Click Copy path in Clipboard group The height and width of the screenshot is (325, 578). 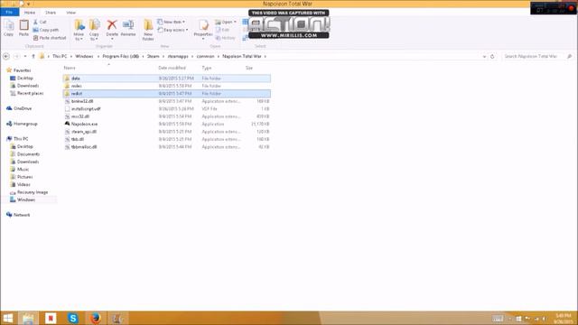(46, 30)
